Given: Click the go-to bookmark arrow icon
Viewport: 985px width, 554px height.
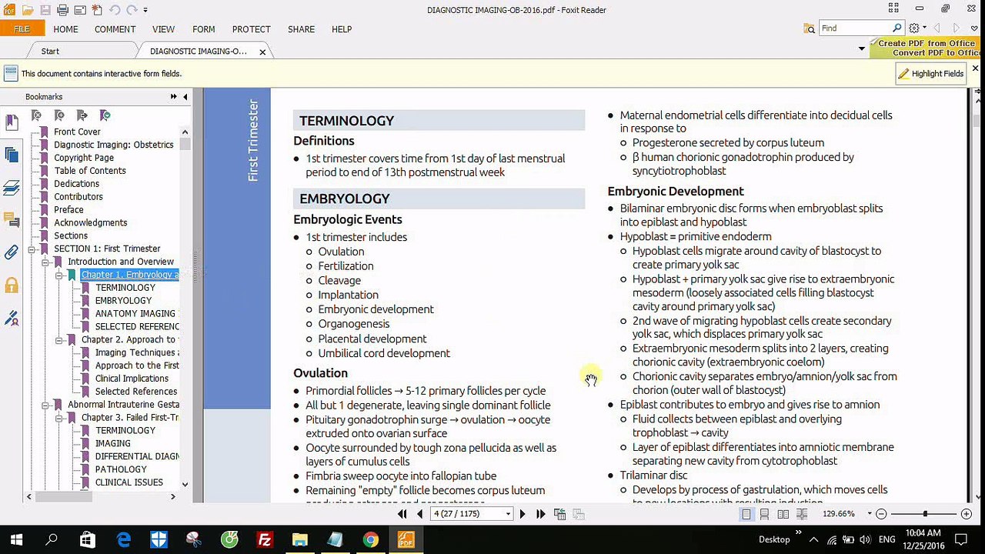Looking at the screenshot, I should pyautogui.click(x=82, y=115).
